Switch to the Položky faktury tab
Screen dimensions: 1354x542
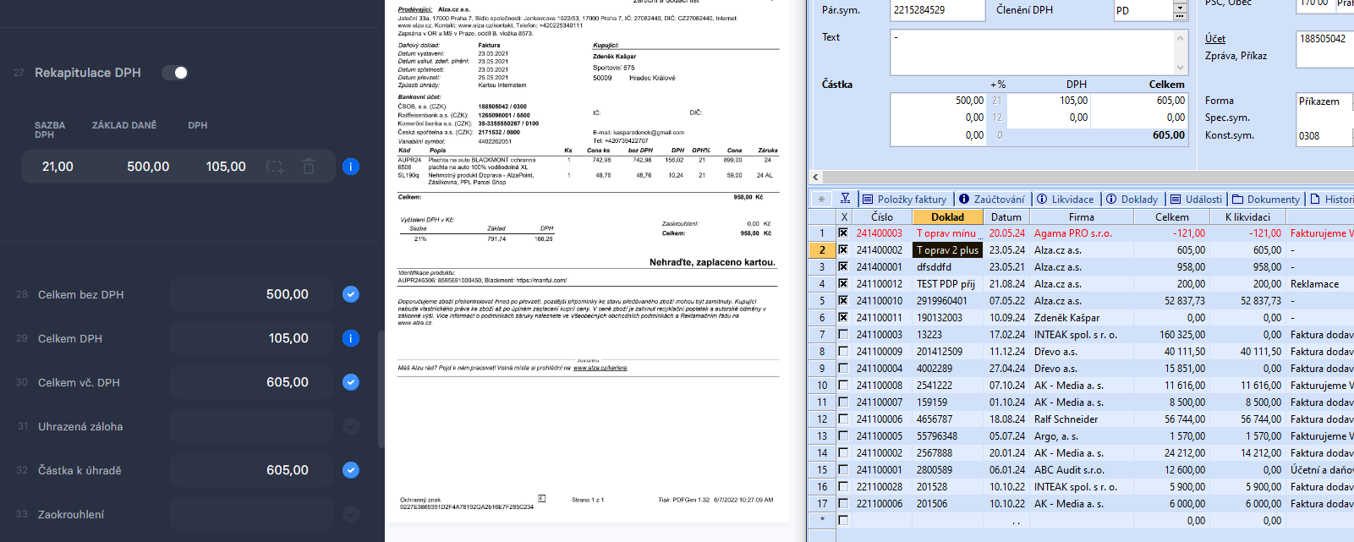pos(904,199)
